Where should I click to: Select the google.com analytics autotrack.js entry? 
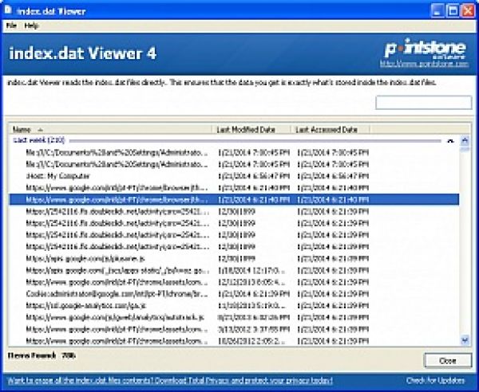115,318
